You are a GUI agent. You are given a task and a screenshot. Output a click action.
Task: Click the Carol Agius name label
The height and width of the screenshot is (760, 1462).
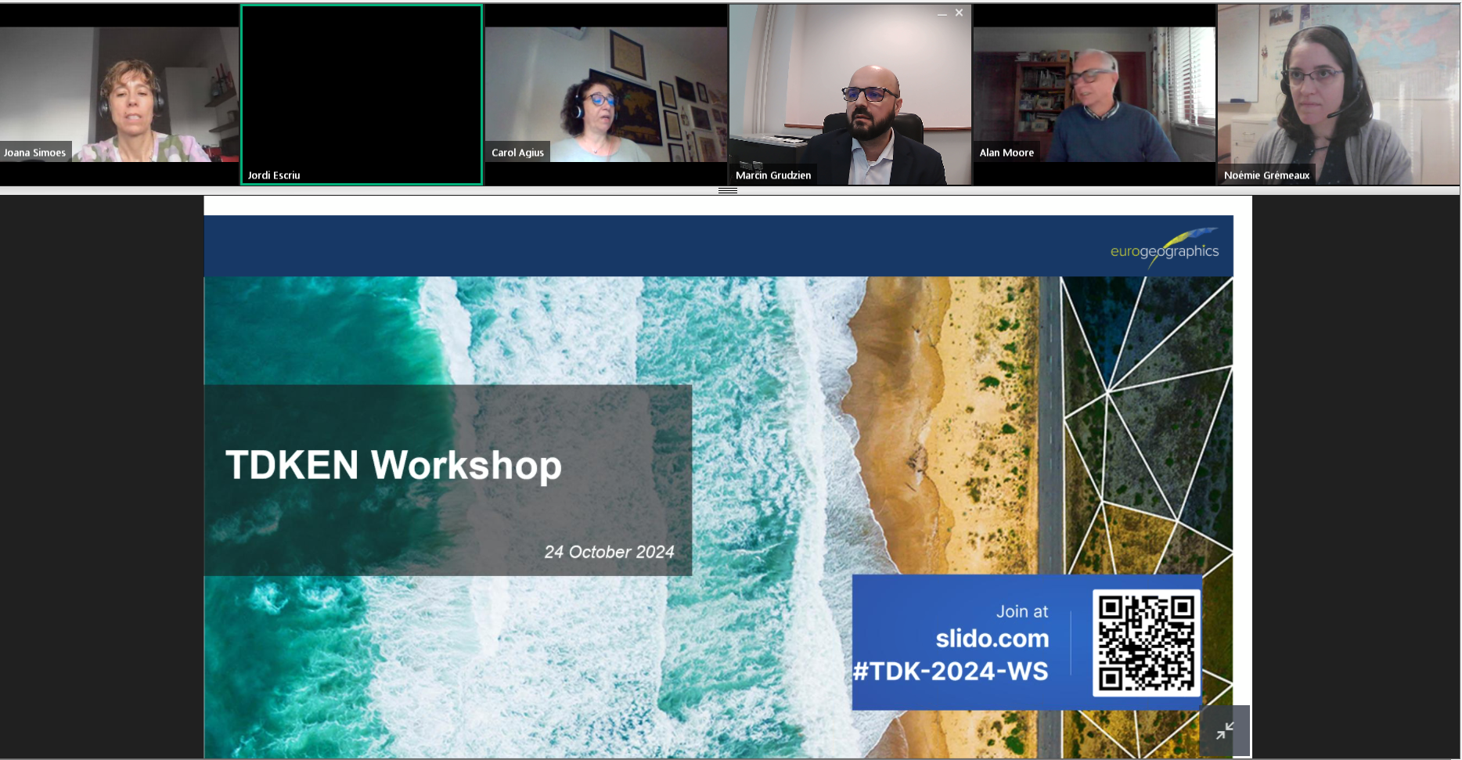[517, 153]
